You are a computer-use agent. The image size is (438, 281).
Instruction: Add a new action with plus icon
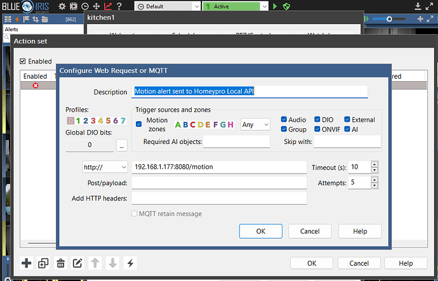[26, 263]
